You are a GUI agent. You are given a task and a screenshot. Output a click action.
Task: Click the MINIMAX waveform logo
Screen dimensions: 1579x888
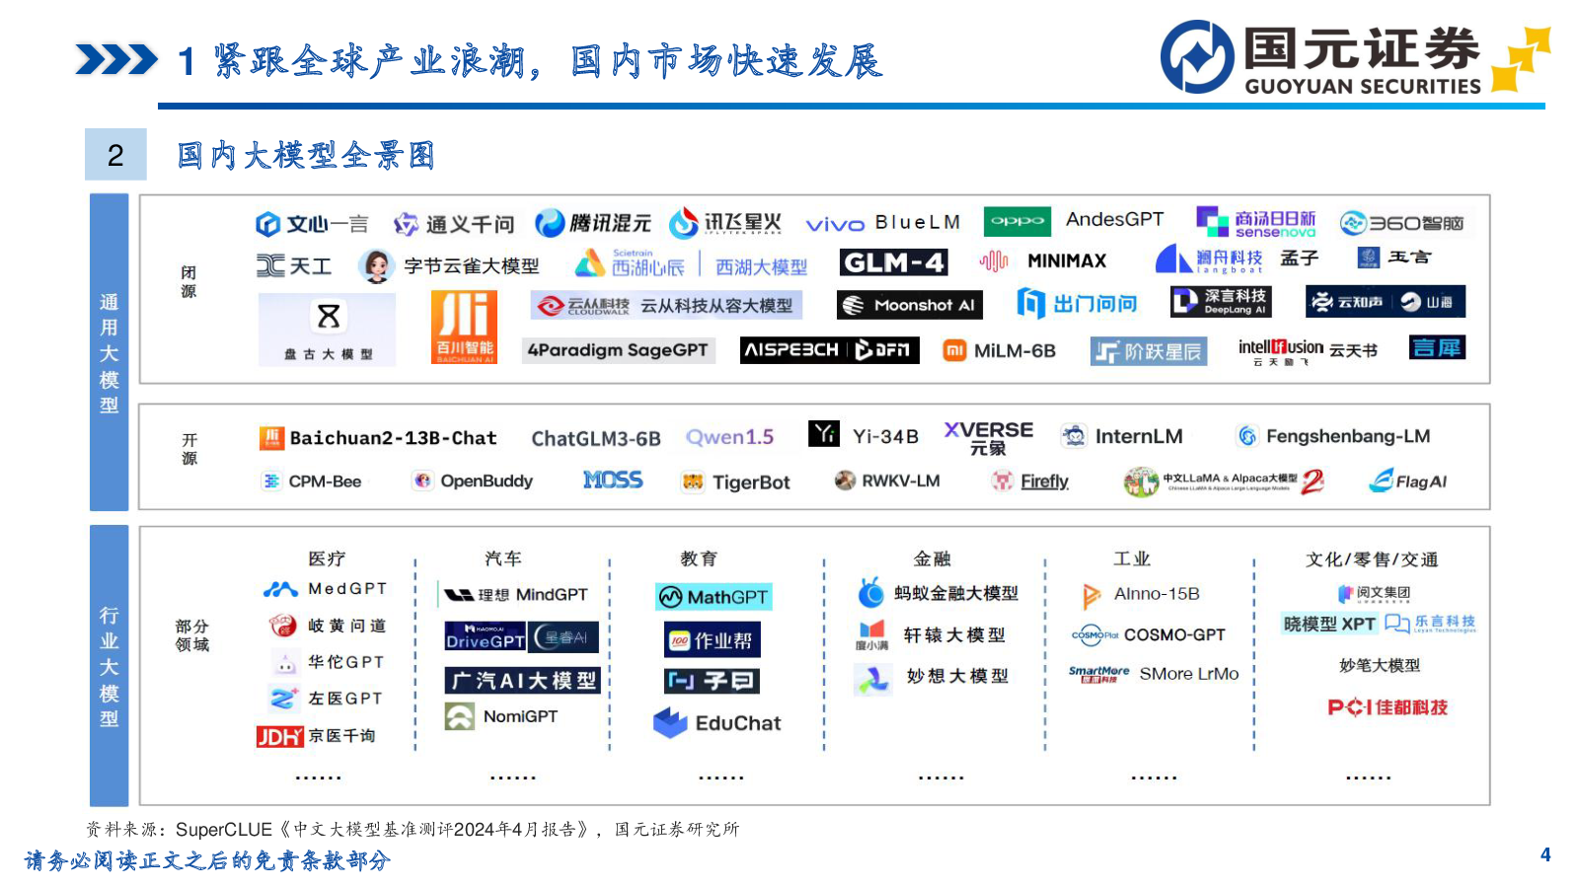pyautogui.click(x=994, y=261)
